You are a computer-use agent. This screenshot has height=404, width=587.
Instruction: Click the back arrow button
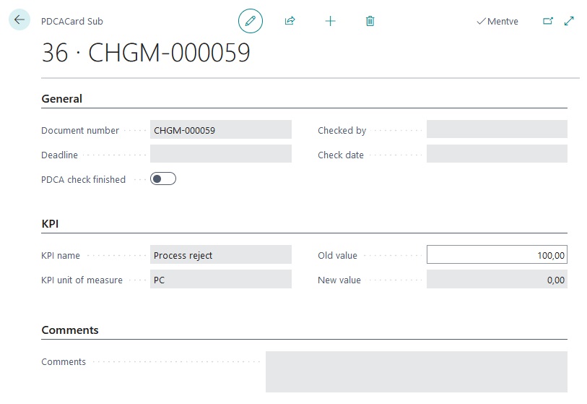coord(19,20)
